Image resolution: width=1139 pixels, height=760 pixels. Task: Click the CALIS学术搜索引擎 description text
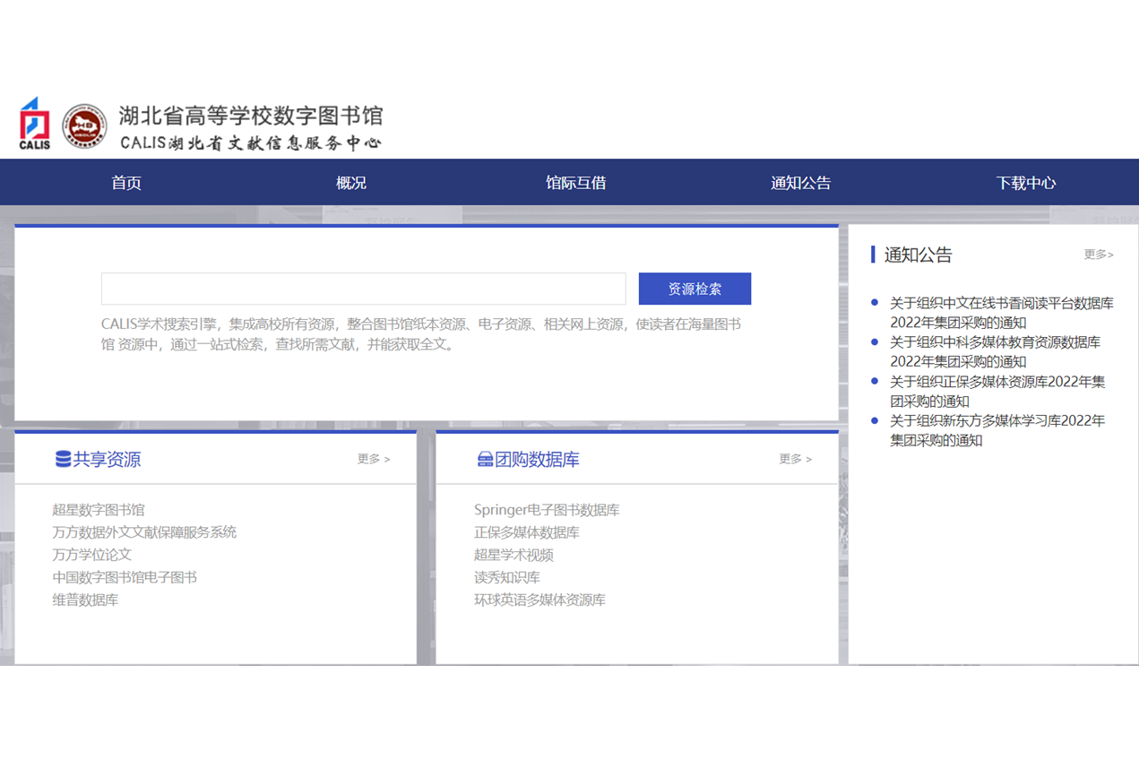421,334
